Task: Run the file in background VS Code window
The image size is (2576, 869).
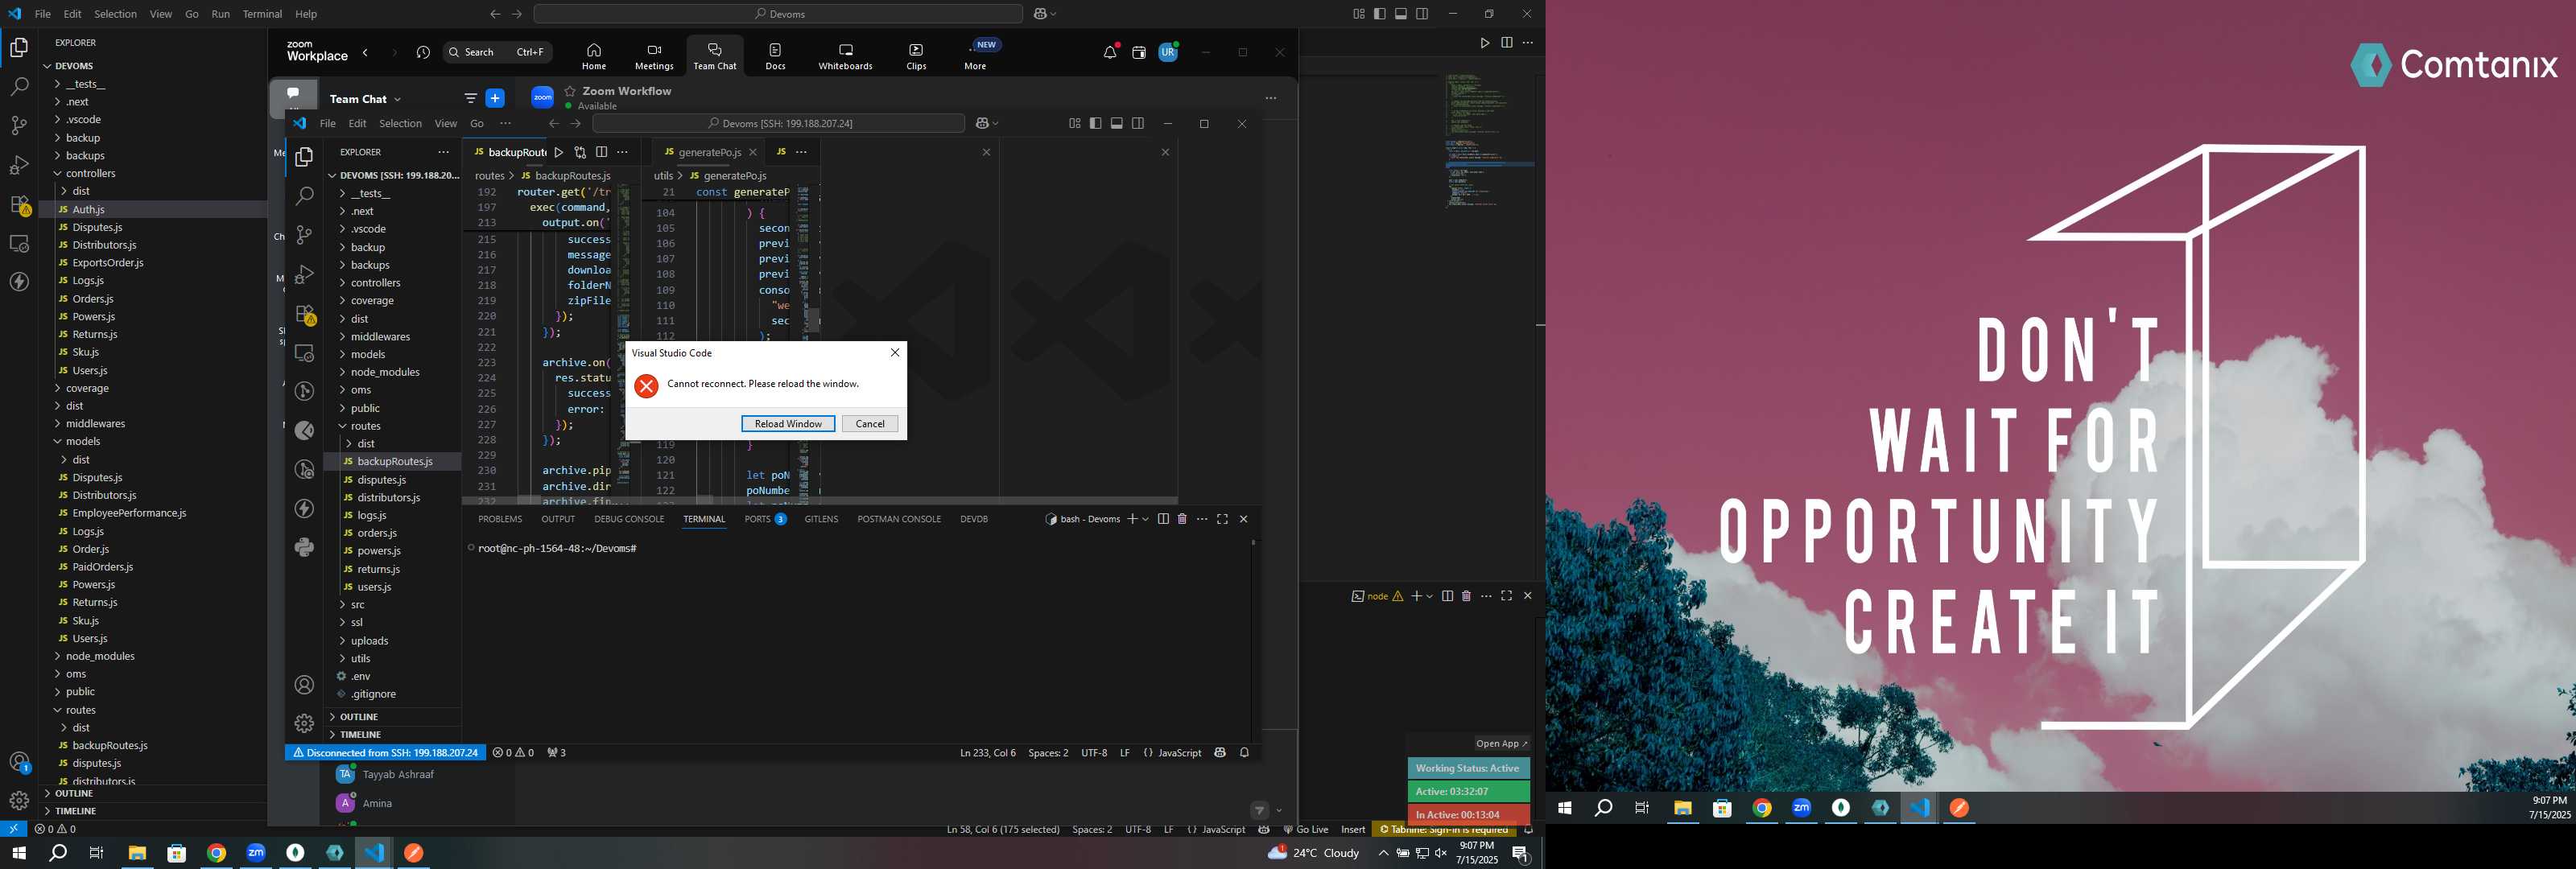Action: (1485, 43)
